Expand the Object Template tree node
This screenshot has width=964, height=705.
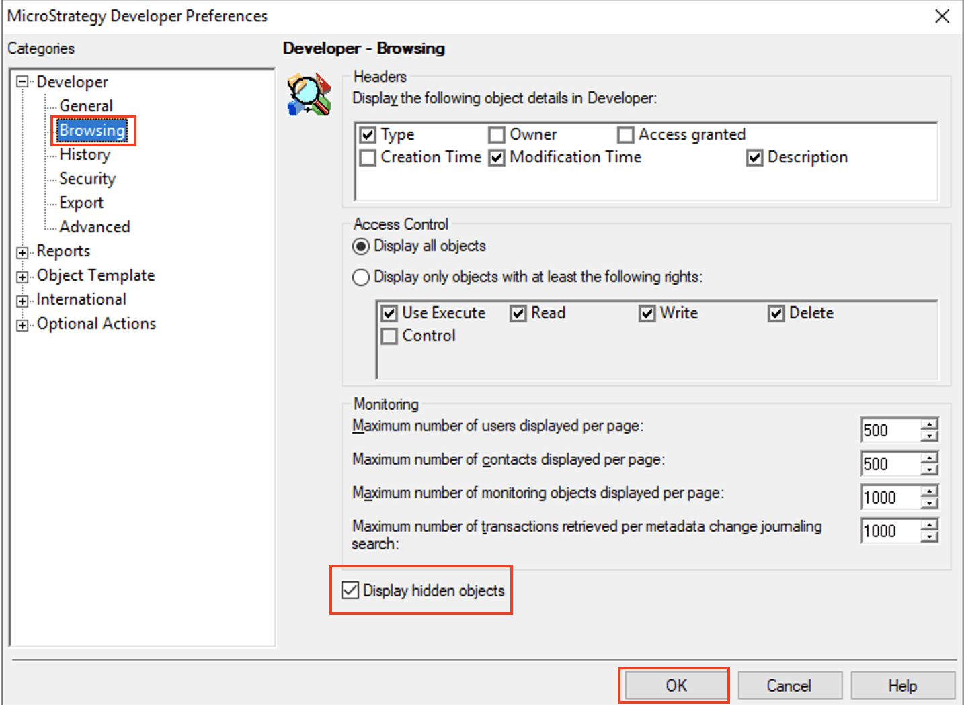click(x=23, y=277)
